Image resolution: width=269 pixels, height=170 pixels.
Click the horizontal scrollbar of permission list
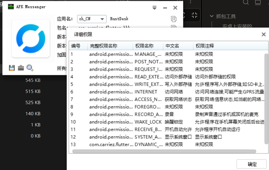[164, 151]
